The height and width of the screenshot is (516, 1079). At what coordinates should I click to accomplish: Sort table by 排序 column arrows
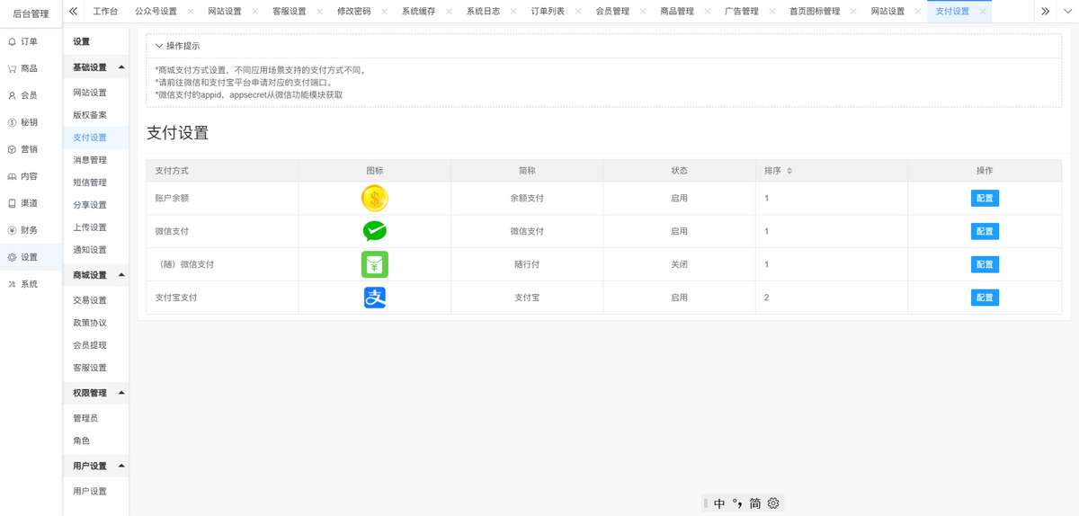coord(789,171)
